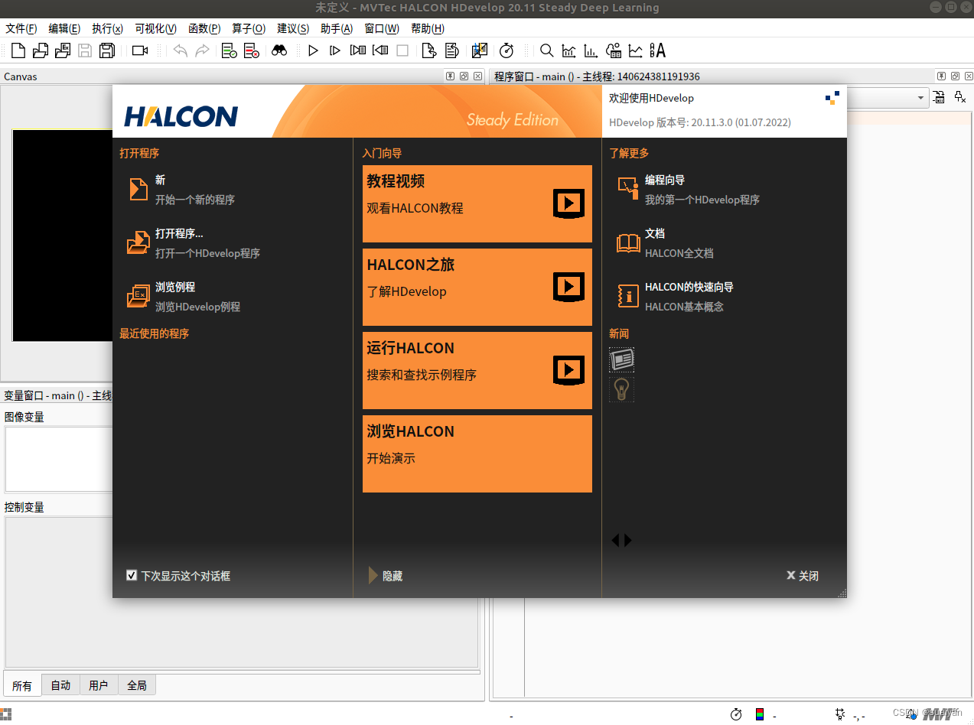The width and height of the screenshot is (974, 725).
Task: Open the 可视化(V) menu
Action: (x=155, y=28)
